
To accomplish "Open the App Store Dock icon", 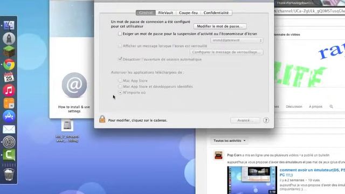I will tap(9, 116).
